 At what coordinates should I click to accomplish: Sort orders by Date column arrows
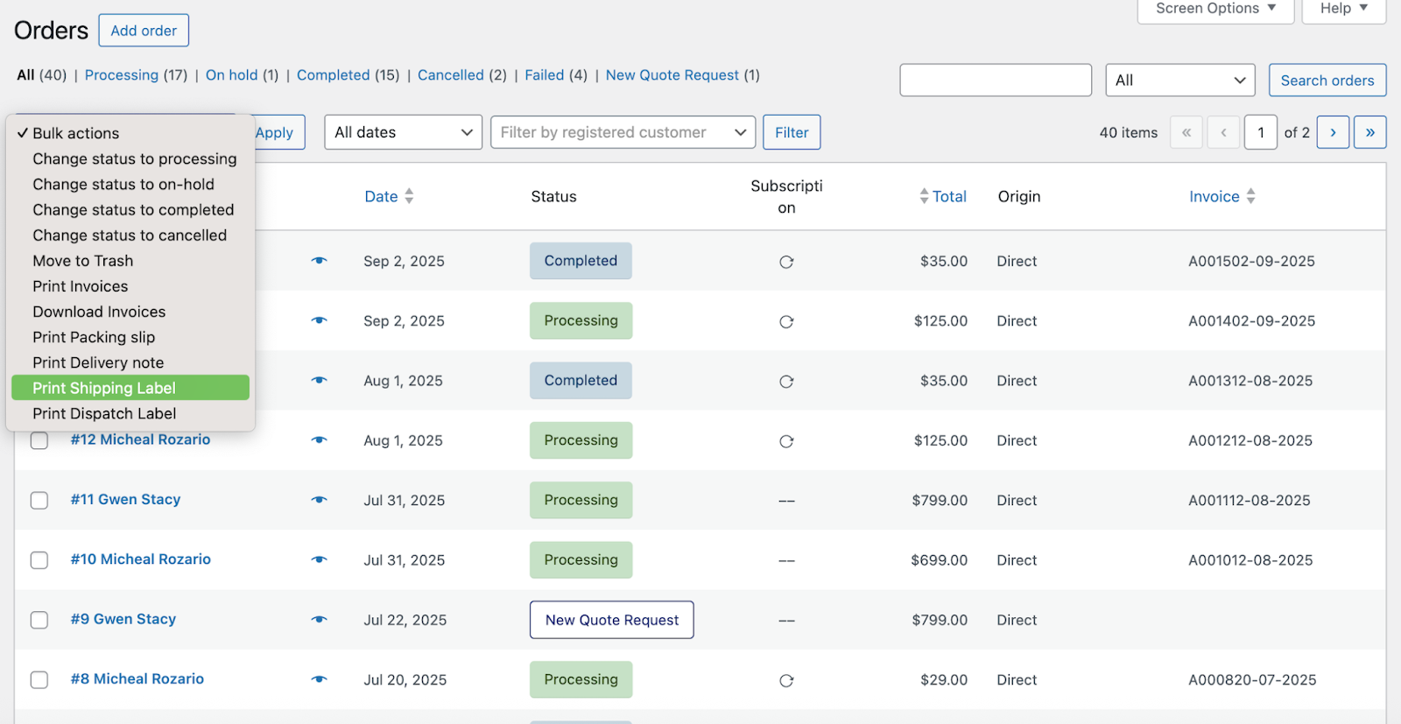409,196
